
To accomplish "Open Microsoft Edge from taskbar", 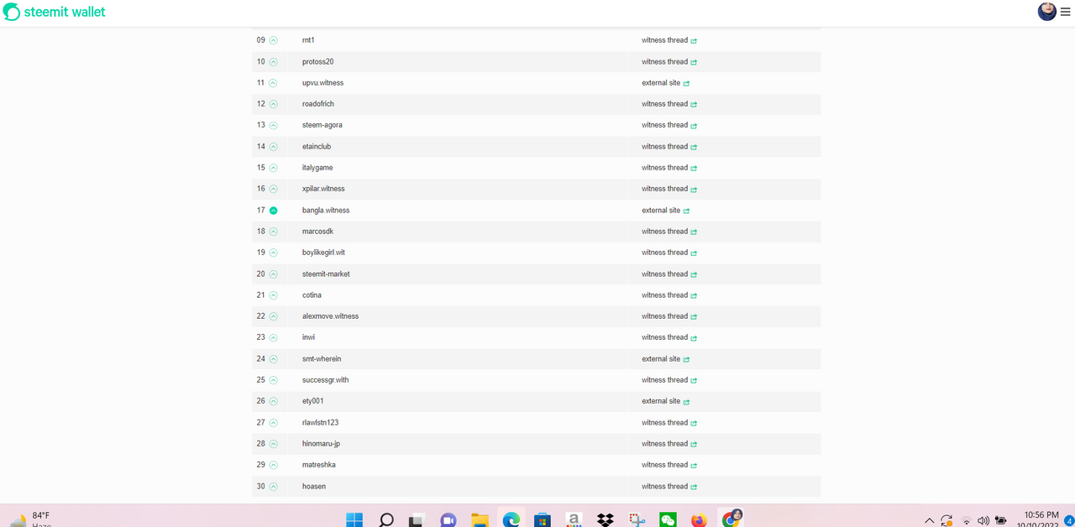I will click(511, 519).
